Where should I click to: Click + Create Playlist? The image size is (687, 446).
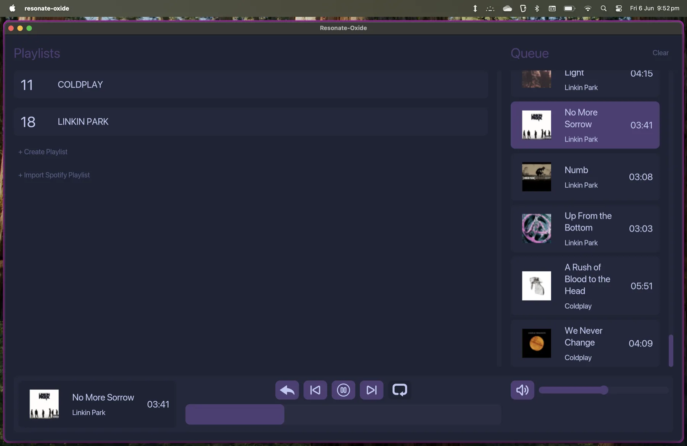pyautogui.click(x=43, y=152)
